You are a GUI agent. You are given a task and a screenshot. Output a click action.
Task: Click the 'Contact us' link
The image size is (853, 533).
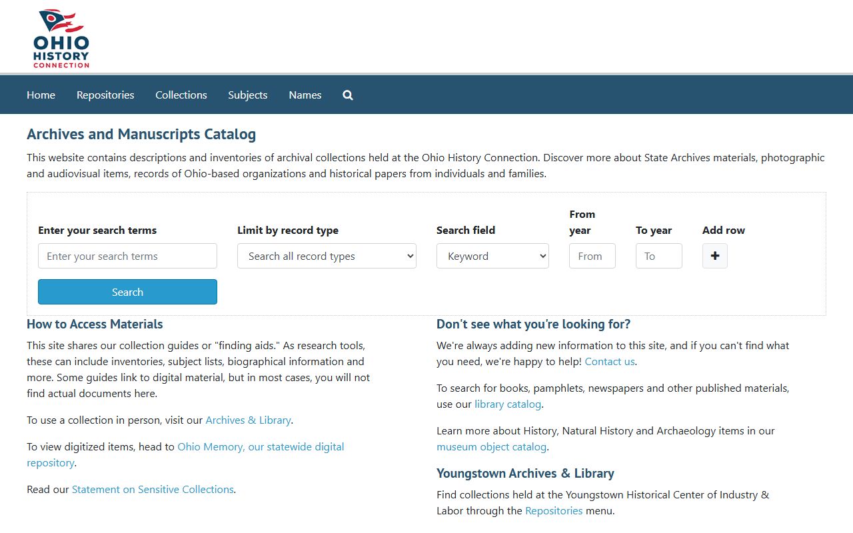610,362
